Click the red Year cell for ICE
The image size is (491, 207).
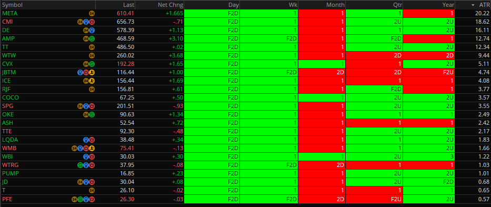(429, 81)
